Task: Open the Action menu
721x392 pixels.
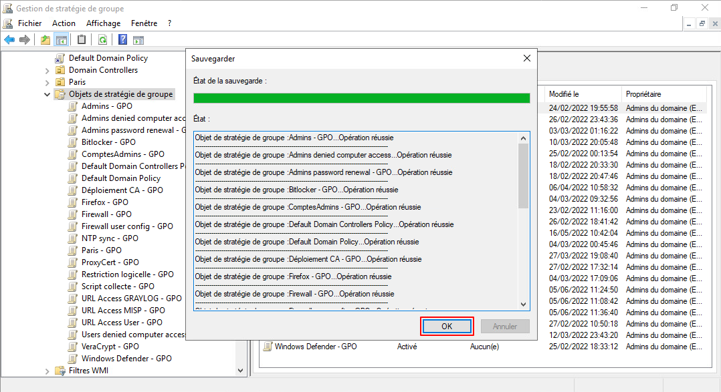Action: (64, 23)
